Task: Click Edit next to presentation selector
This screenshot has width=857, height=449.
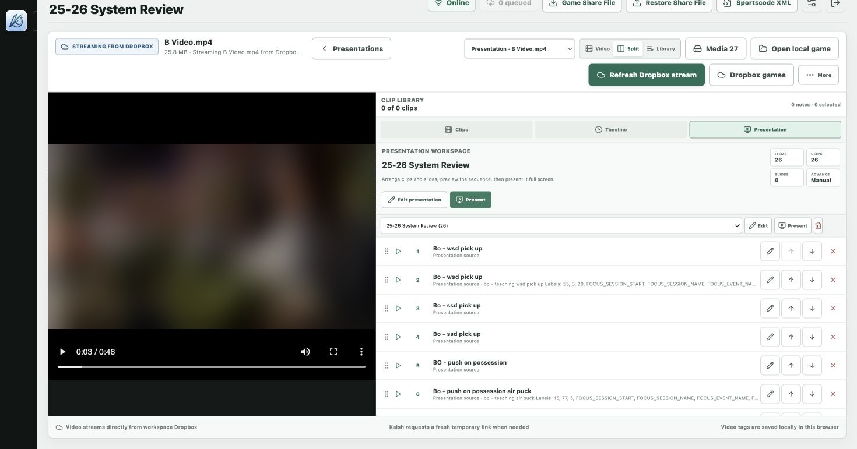Action: click(x=758, y=225)
